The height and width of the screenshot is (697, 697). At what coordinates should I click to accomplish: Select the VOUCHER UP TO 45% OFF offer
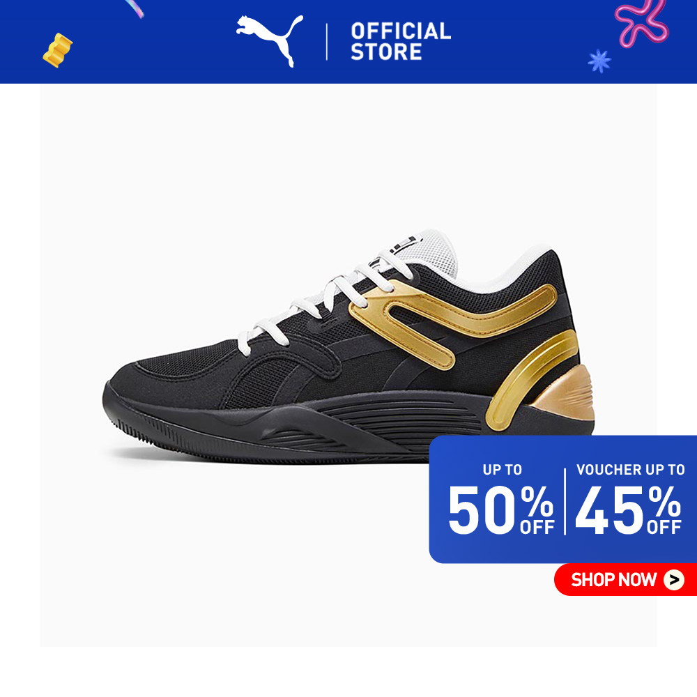[629, 500]
